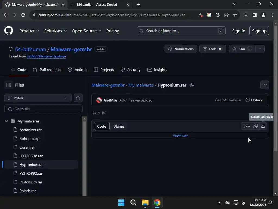This screenshot has height=209, width=278.
Task: Open the Pull requests tab
Action: click(x=47, y=70)
